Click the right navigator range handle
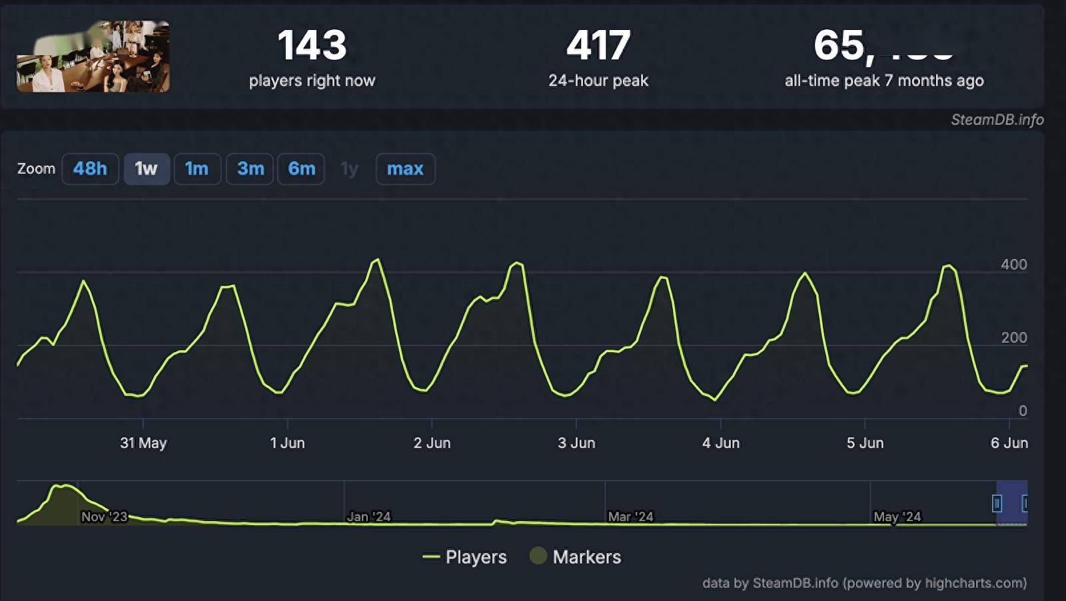Image resolution: width=1066 pixels, height=601 pixels. (x=1025, y=503)
